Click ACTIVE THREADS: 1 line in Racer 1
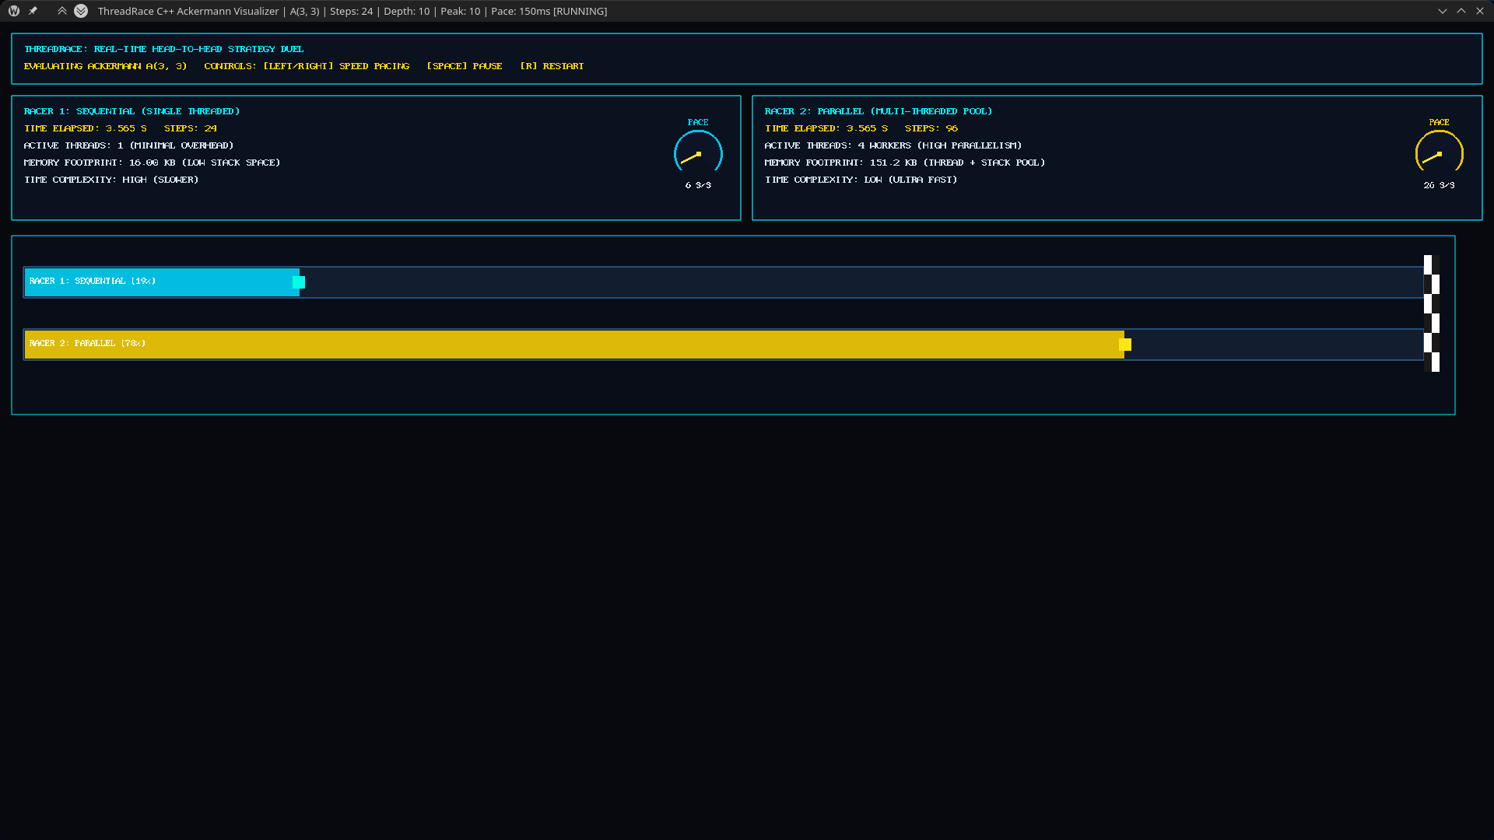The height and width of the screenshot is (840, 1494). click(129, 145)
